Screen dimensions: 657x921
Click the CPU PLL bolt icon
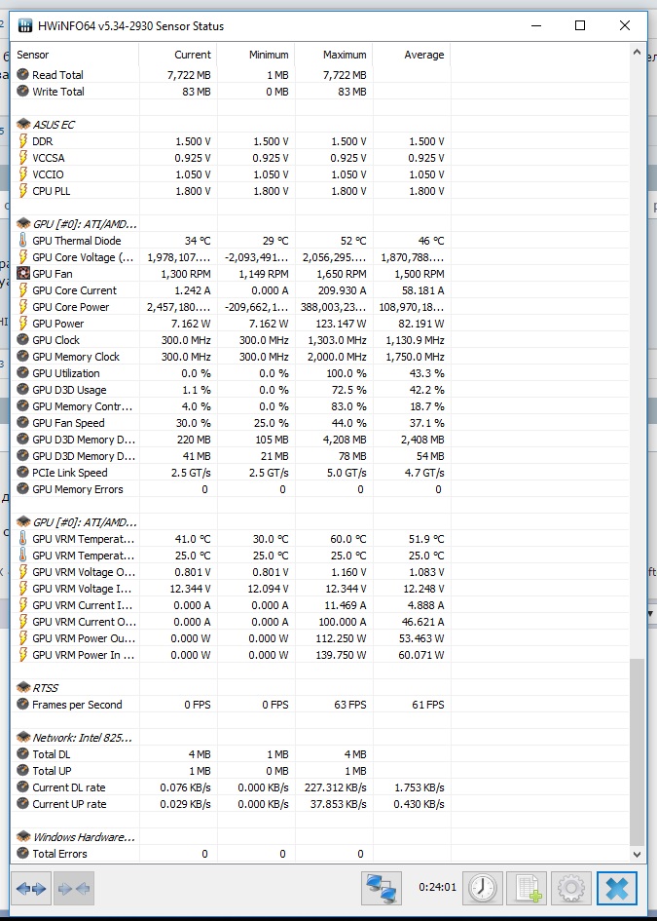(23, 191)
